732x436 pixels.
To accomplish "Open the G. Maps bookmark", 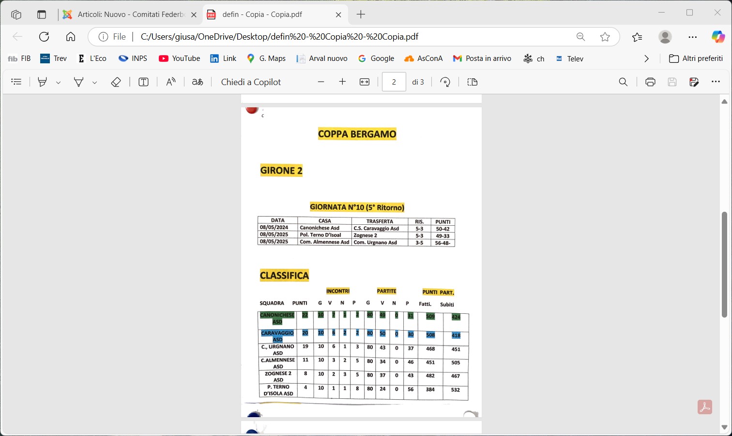I will pos(266,58).
